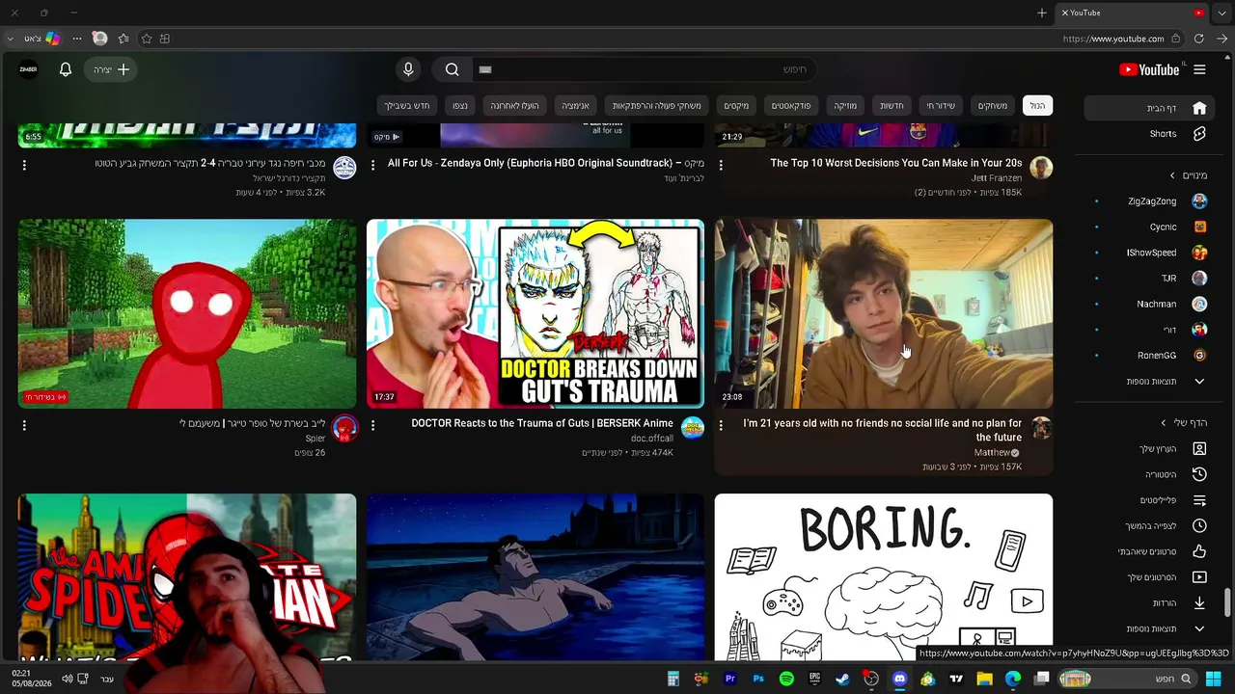1235x694 pixels.
Task: Open more options for Spier live stream
Action: coord(24,425)
